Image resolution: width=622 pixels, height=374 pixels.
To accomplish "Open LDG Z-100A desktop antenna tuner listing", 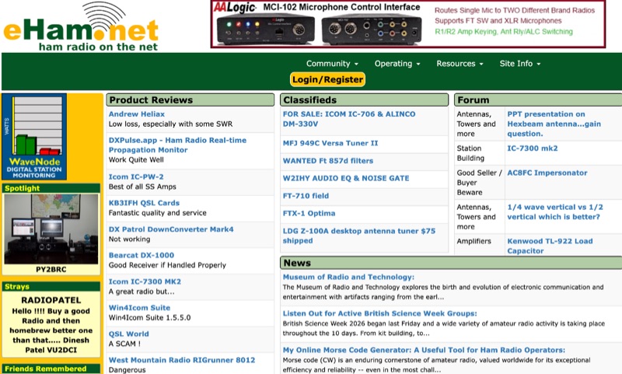I will (359, 236).
